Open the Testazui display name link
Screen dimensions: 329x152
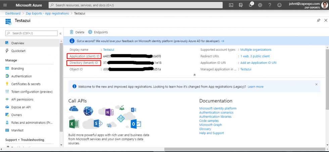point(109,50)
